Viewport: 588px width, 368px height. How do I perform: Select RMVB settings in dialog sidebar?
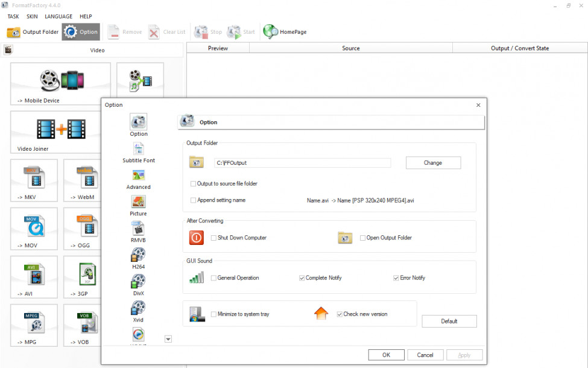(x=138, y=232)
